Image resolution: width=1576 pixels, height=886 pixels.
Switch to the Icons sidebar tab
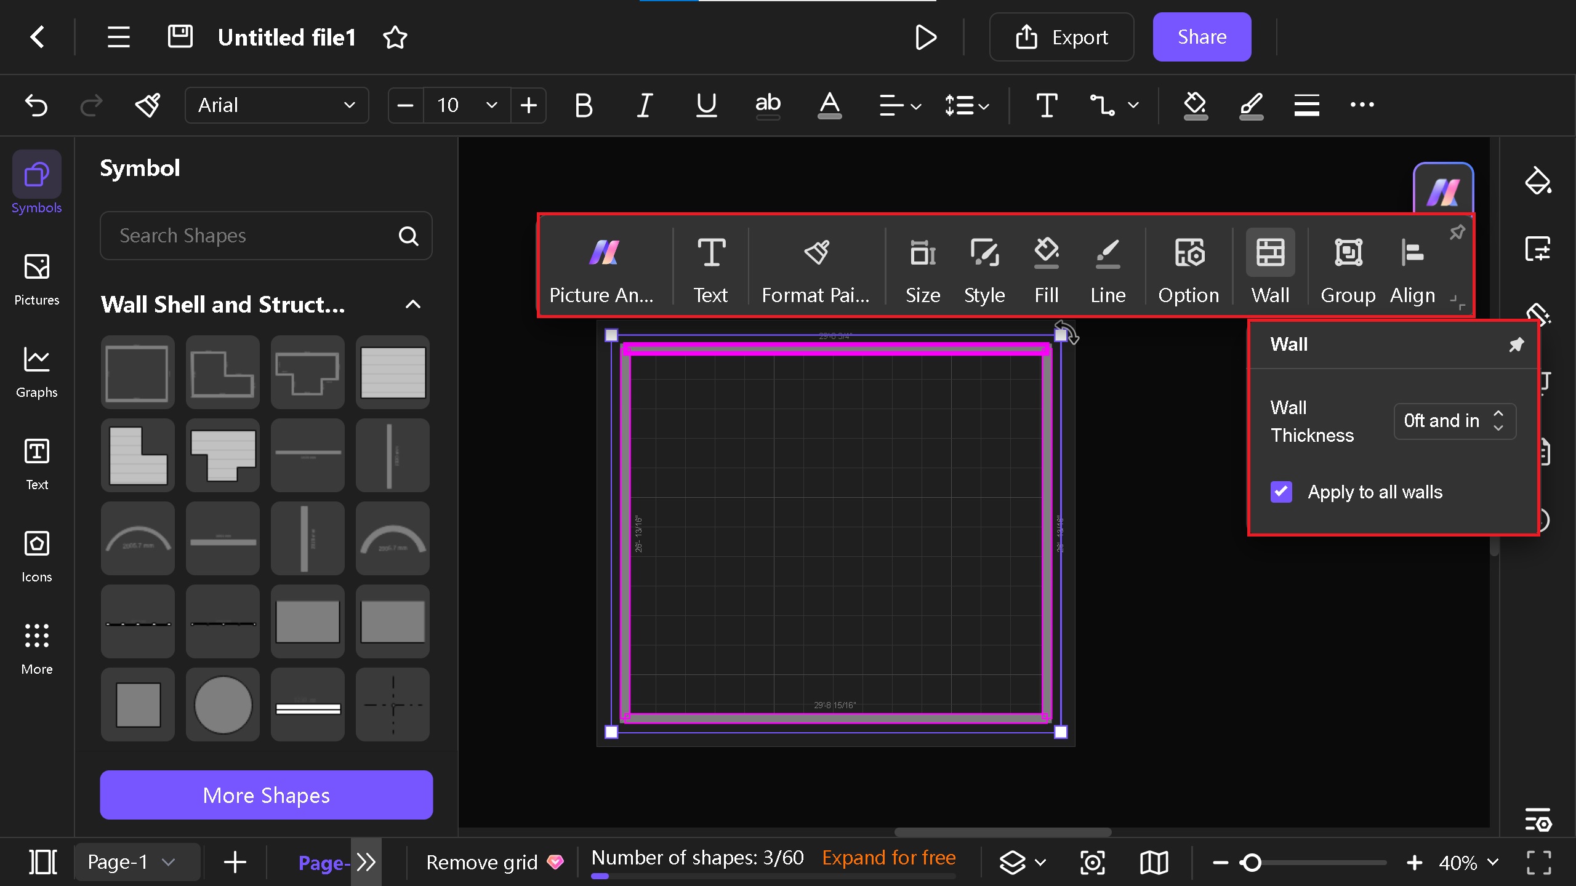tap(37, 556)
